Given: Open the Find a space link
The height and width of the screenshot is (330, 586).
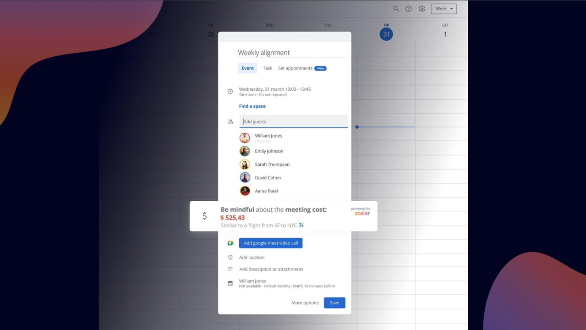Looking at the screenshot, I should pos(252,106).
